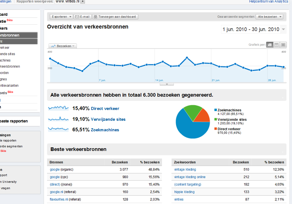Open the Verwijzende sites sidebar item
Image resolution: width=292 pixels, height=204 pixels.
[x=7, y=54]
